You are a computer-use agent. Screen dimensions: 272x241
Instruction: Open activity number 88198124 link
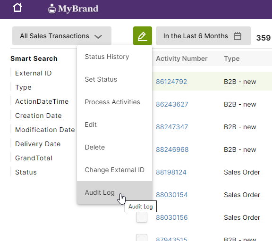(x=171, y=172)
